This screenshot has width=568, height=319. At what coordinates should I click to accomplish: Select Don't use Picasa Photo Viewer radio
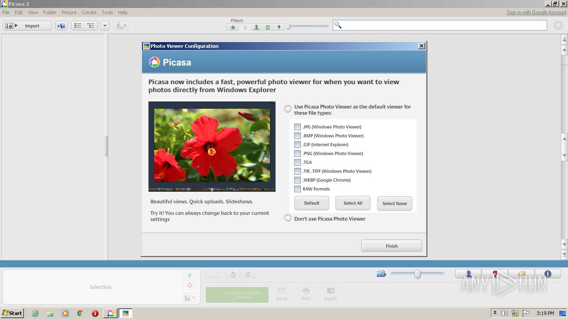tap(288, 218)
